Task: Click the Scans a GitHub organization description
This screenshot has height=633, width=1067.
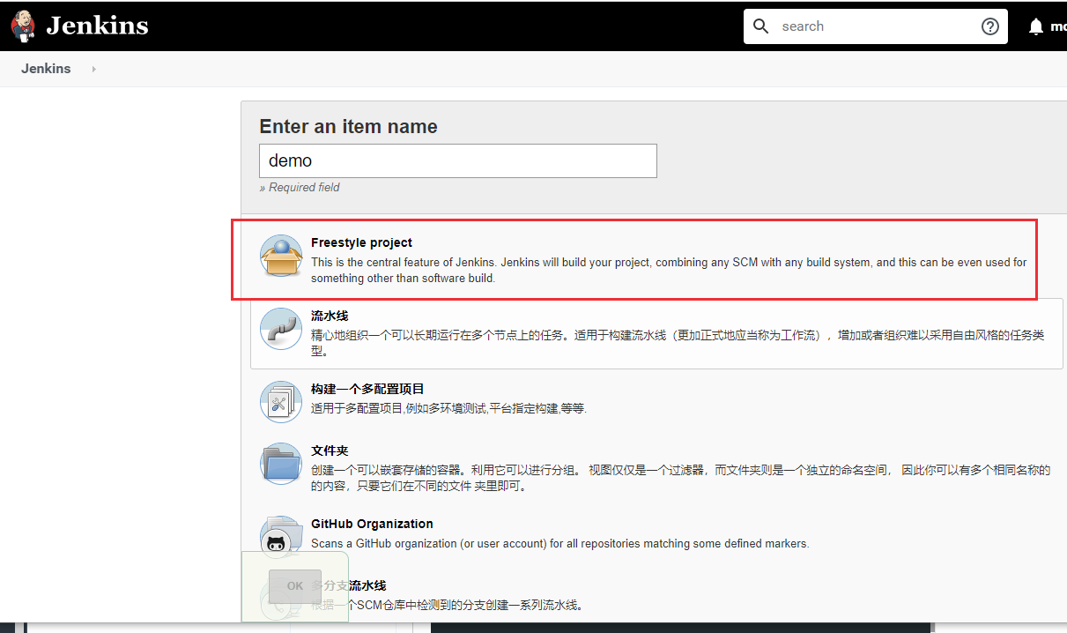Action: (559, 544)
